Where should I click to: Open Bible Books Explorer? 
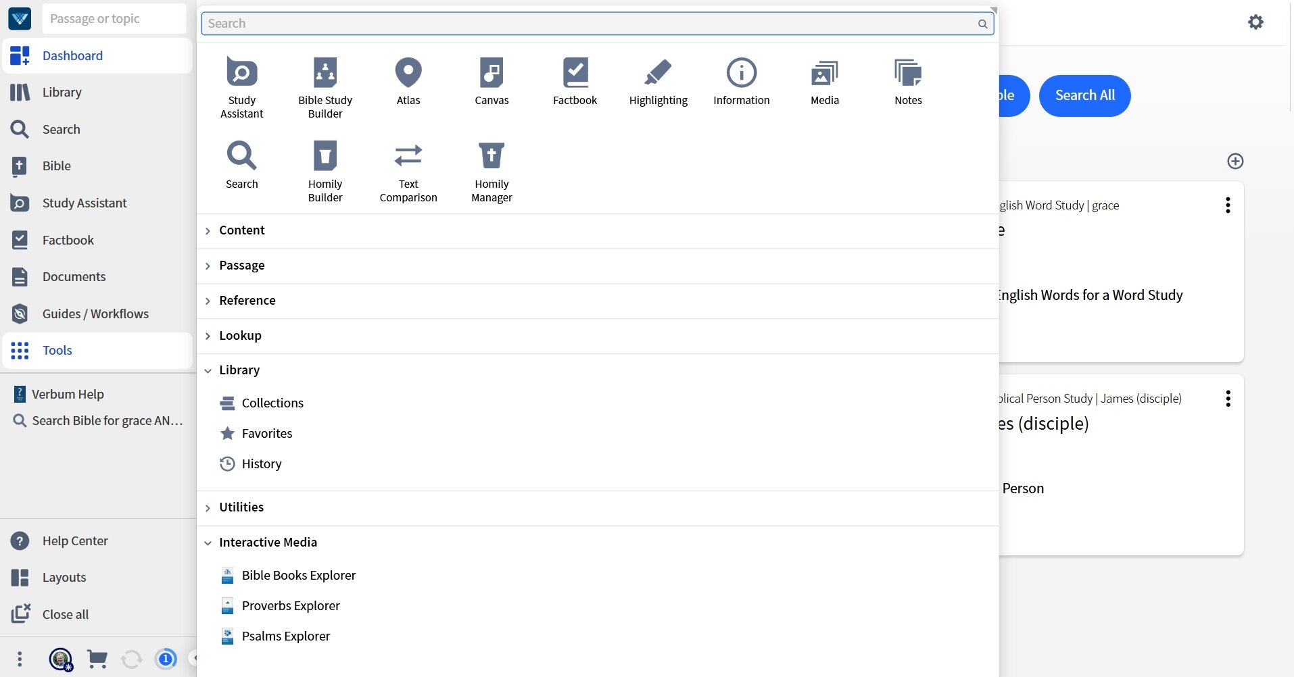pyautogui.click(x=298, y=575)
